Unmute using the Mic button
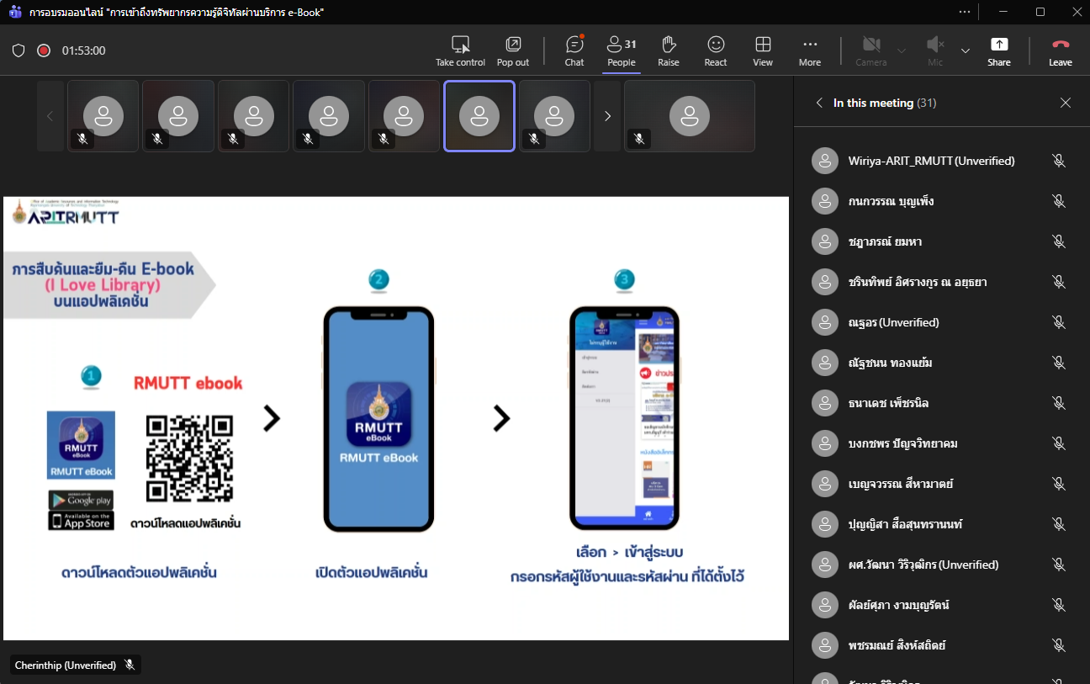 (x=934, y=50)
